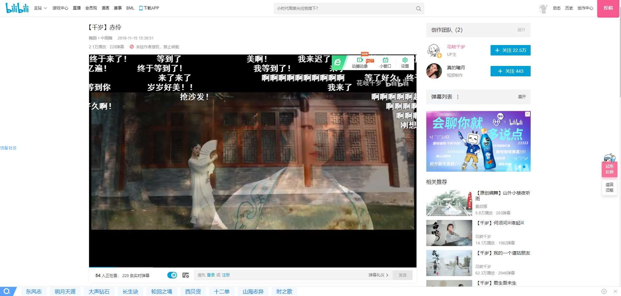
Task: Open the bilibili home logo
Action: pos(17,8)
